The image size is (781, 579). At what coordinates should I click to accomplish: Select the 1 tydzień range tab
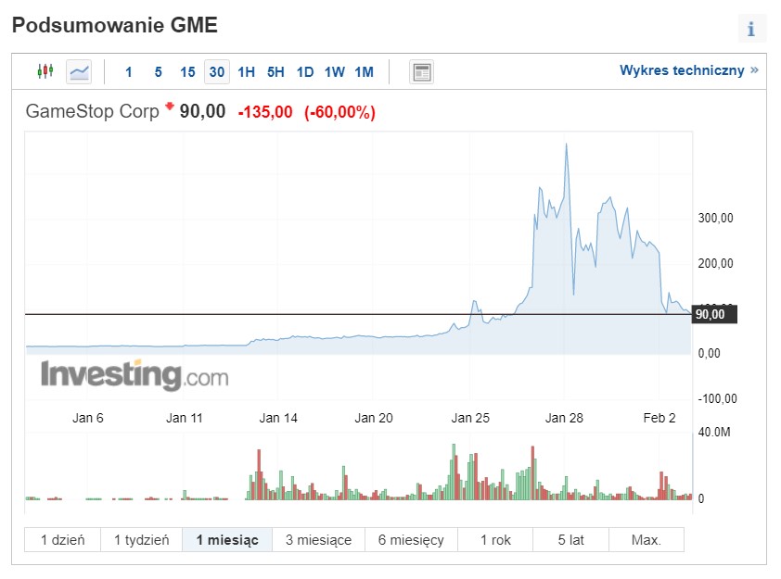coord(142,540)
